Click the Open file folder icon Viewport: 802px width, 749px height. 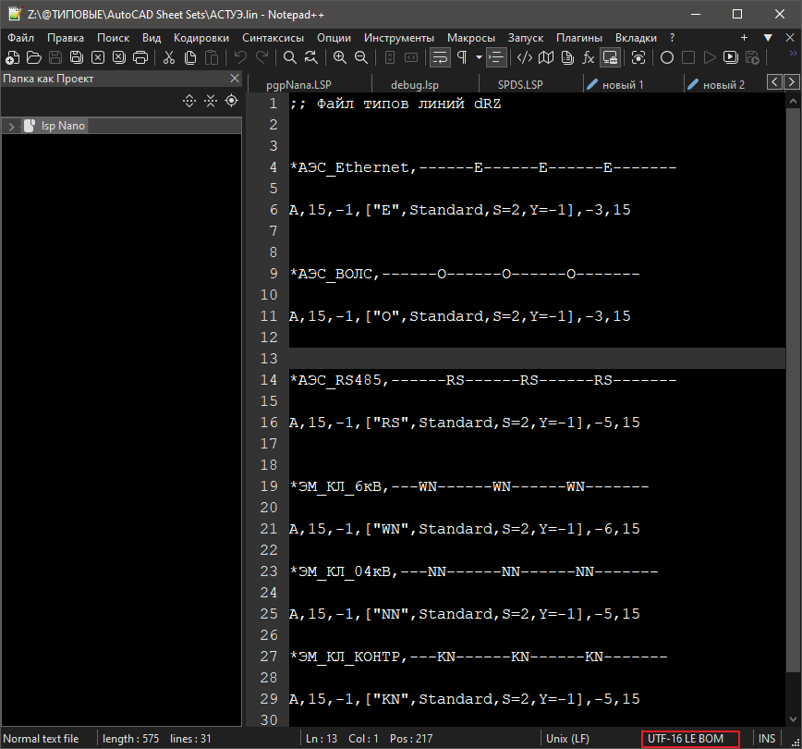point(34,57)
